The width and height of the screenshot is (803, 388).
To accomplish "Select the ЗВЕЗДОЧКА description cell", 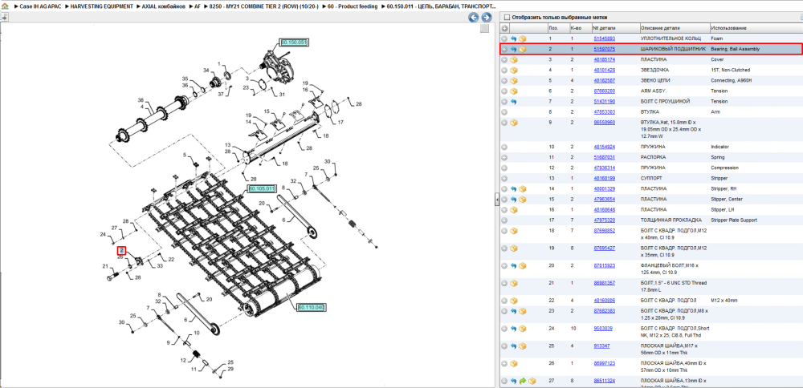I will [x=655, y=70].
